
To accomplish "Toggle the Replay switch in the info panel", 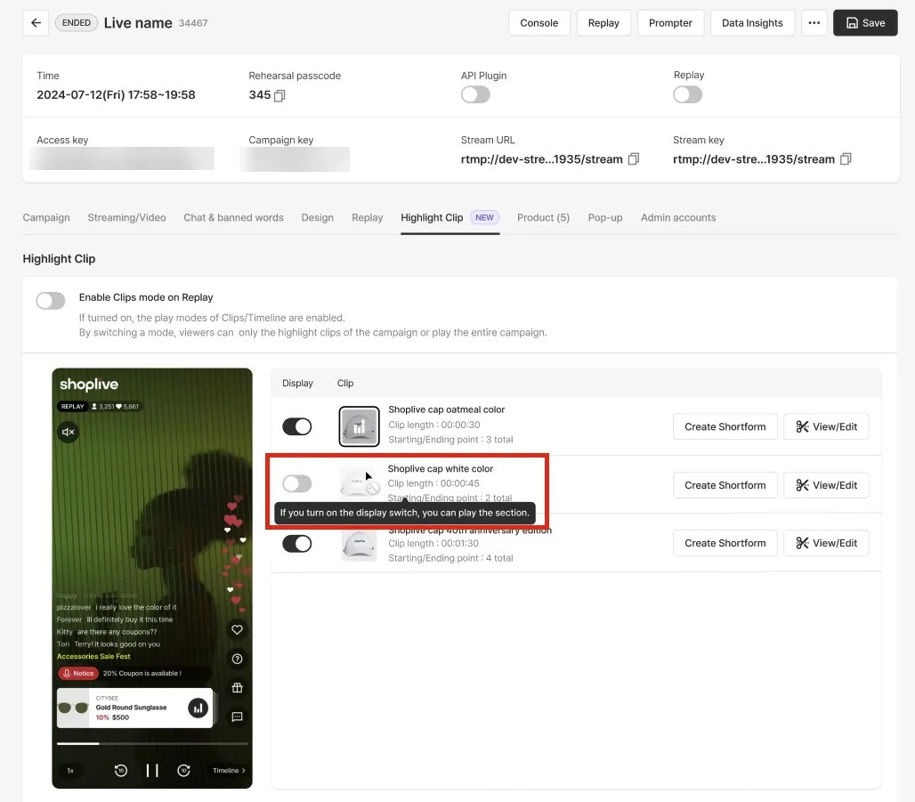I will (x=687, y=94).
